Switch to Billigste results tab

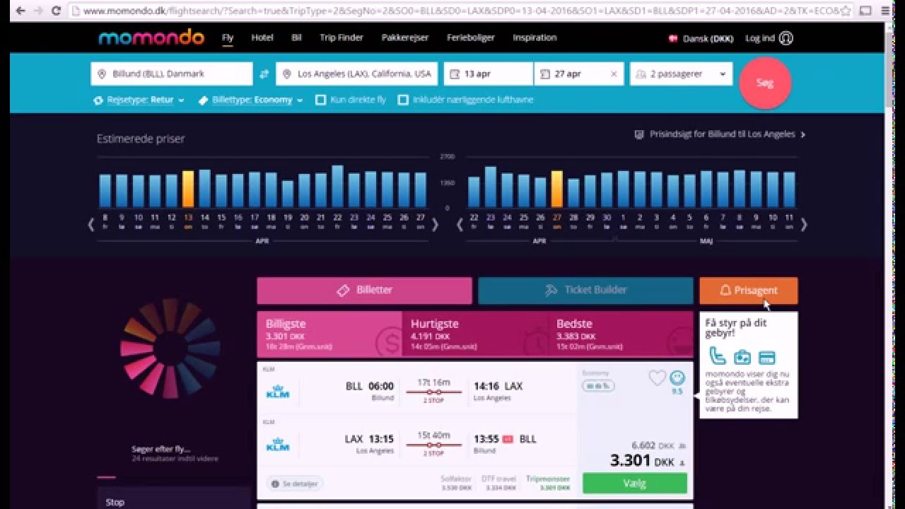click(329, 334)
